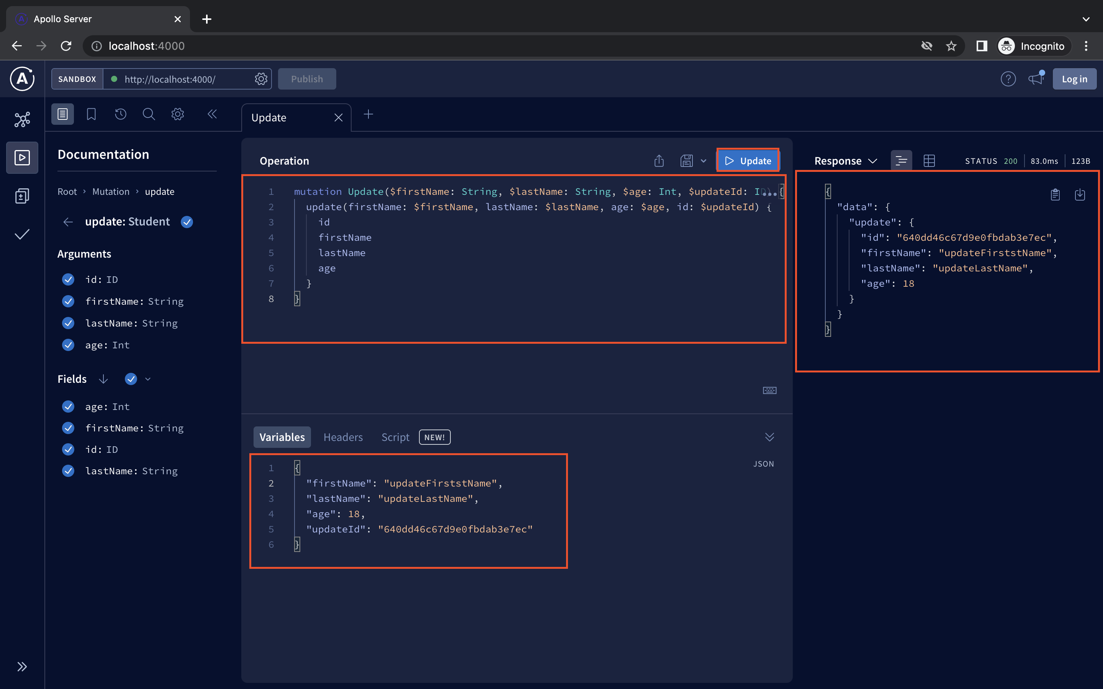
Task: Click the share operation icon
Action: (x=659, y=161)
